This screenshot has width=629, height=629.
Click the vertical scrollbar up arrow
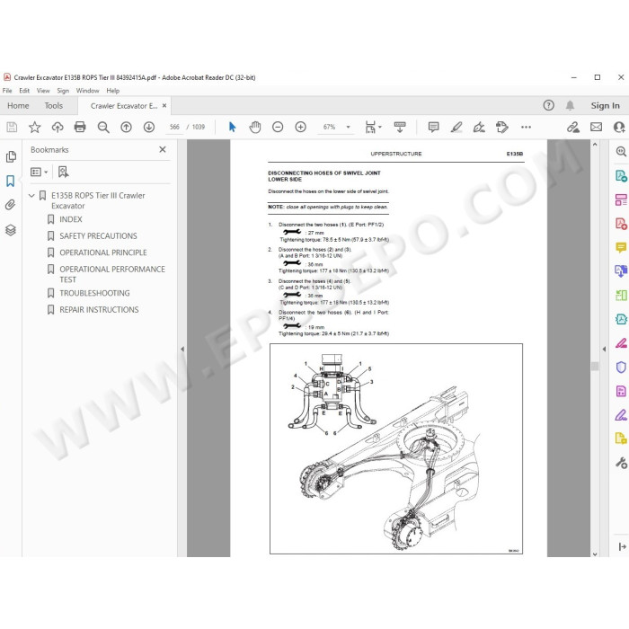[595, 145]
